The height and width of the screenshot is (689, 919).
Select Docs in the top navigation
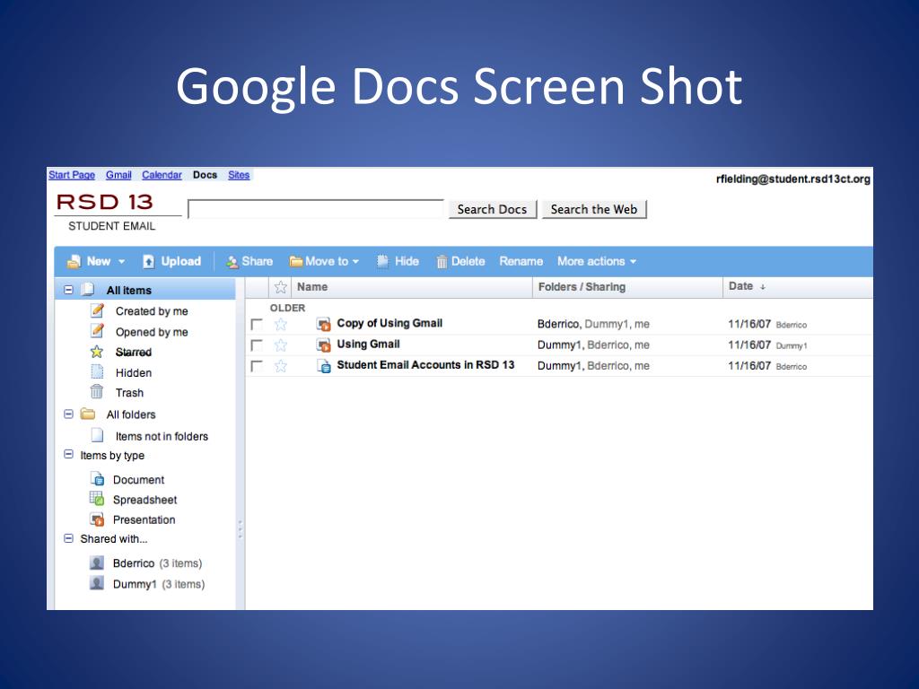(205, 175)
